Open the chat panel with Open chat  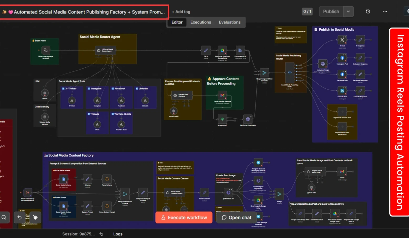pyautogui.click(x=236, y=218)
